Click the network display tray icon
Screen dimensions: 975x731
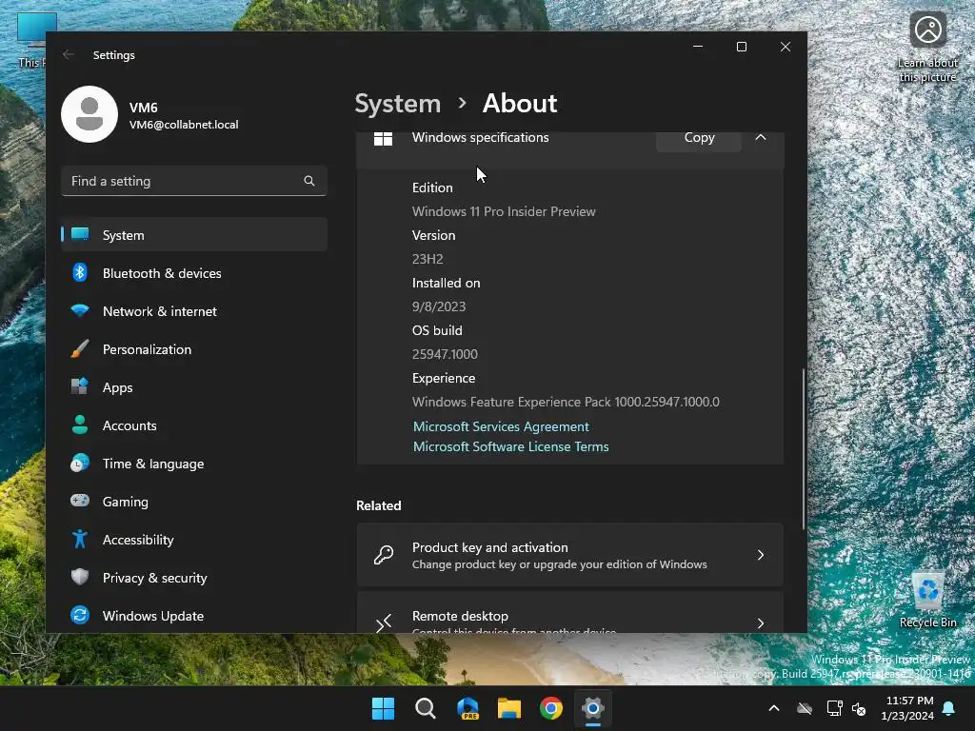click(834, 708)
